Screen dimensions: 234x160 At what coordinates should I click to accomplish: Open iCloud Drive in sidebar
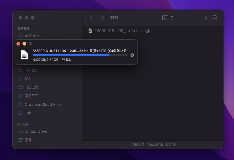coord(36,132)
